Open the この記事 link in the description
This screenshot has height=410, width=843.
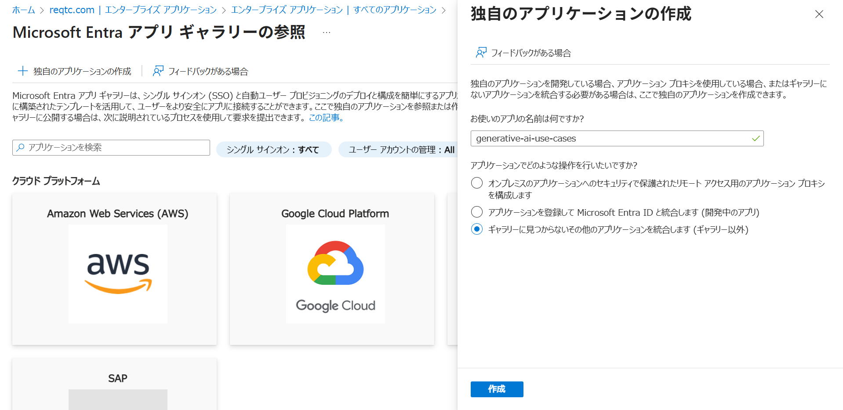pos(326,117)
